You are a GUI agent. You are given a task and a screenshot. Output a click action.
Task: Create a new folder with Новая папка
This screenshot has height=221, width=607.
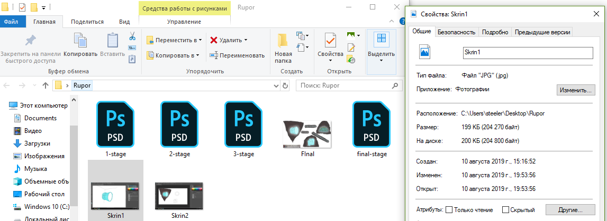[x=283, y=49]
